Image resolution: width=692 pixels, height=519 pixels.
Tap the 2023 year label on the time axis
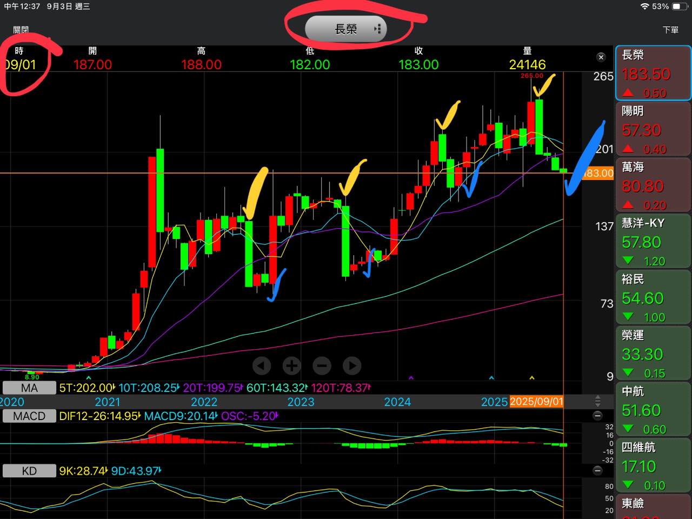point(301,402)
